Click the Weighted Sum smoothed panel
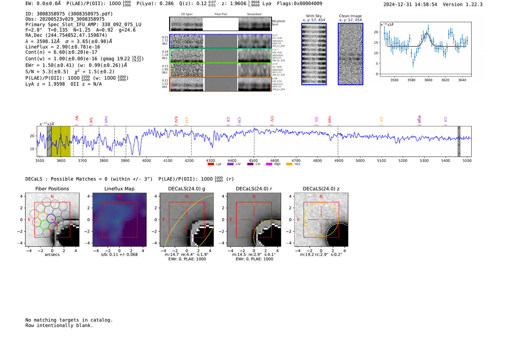This screenshot has height=345, width=508. tap(254, 24)
